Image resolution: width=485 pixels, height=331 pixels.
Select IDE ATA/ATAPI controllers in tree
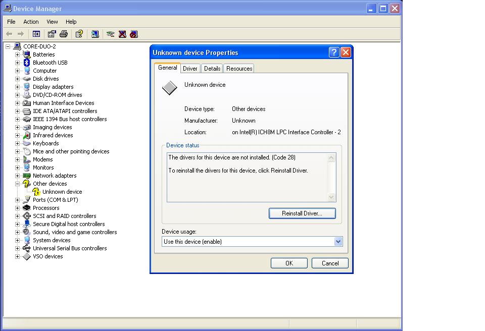65,112
